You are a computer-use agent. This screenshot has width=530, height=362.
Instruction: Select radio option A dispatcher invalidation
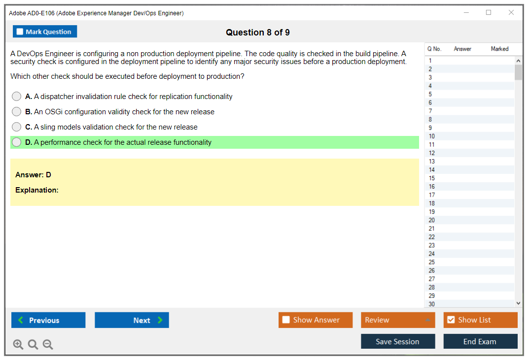(x=17, y=97)
